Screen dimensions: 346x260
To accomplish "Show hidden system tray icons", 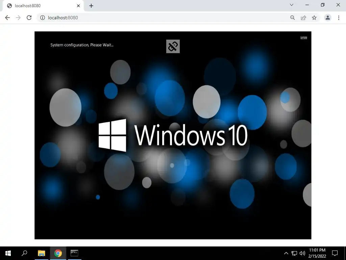I will tap(286, 253).
